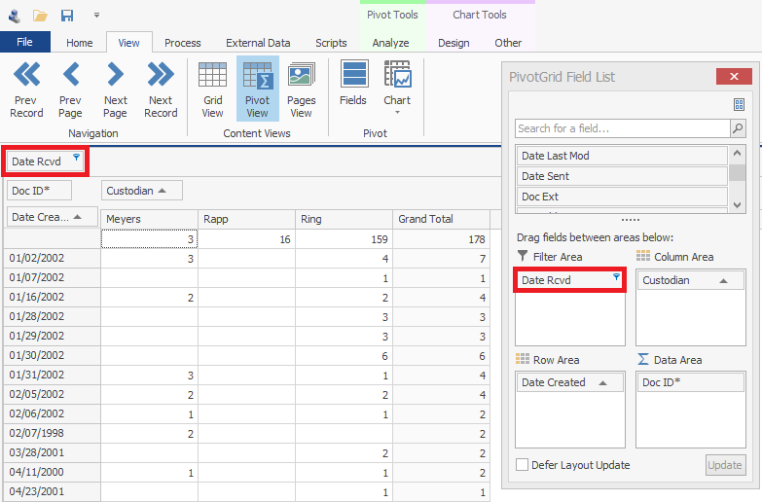Screen dimensions: 762x502
Task: Click the Ring column header
Action: tap(344, 219)
